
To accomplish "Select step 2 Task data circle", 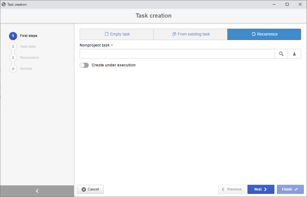I will (x=13, y=47).
